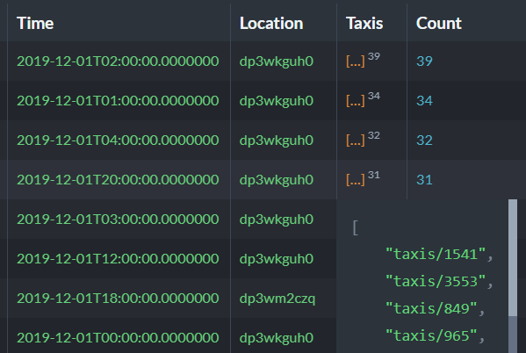Viewport: 526px width, 353px height.
Task: Click the Taxis column header
Action: click(364, 23)
